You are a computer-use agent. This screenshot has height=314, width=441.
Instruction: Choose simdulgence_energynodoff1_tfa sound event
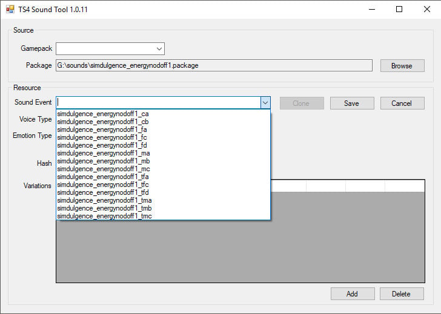point(163,177)
